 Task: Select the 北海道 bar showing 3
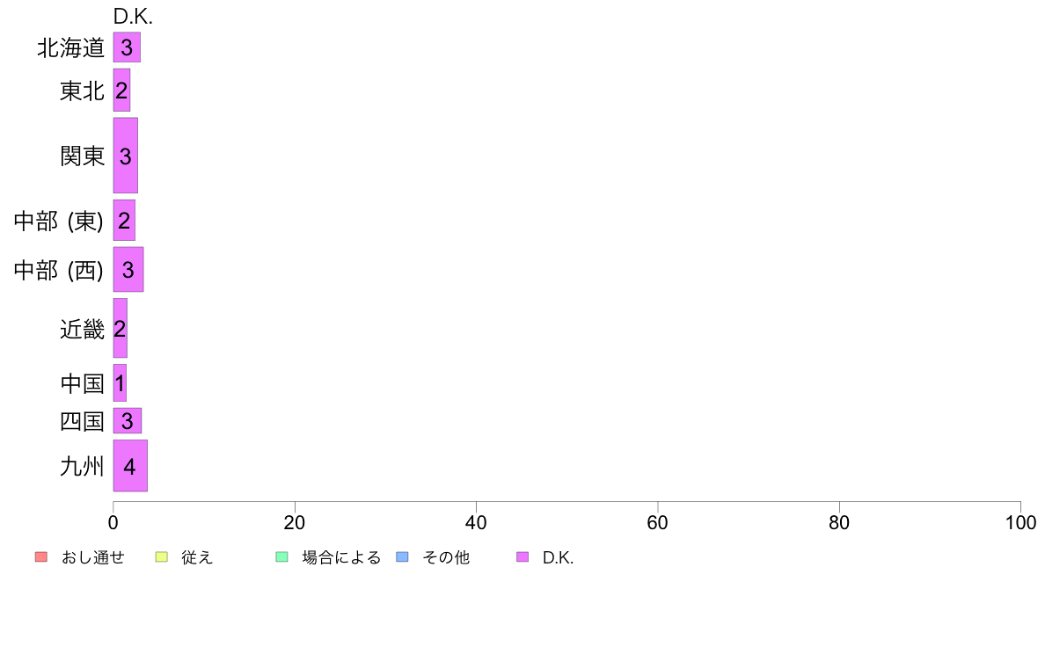click(127, 47)
